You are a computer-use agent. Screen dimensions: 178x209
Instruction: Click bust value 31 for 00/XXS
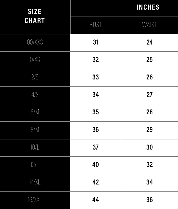(96, 42)
